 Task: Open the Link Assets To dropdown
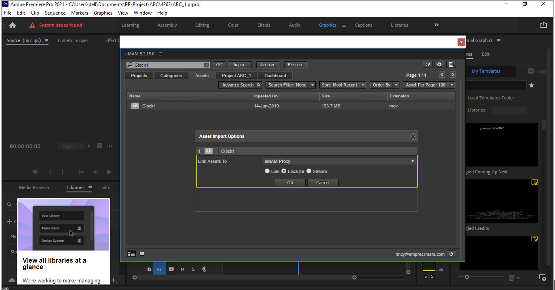pyautogui.click(x=339, y=161)
